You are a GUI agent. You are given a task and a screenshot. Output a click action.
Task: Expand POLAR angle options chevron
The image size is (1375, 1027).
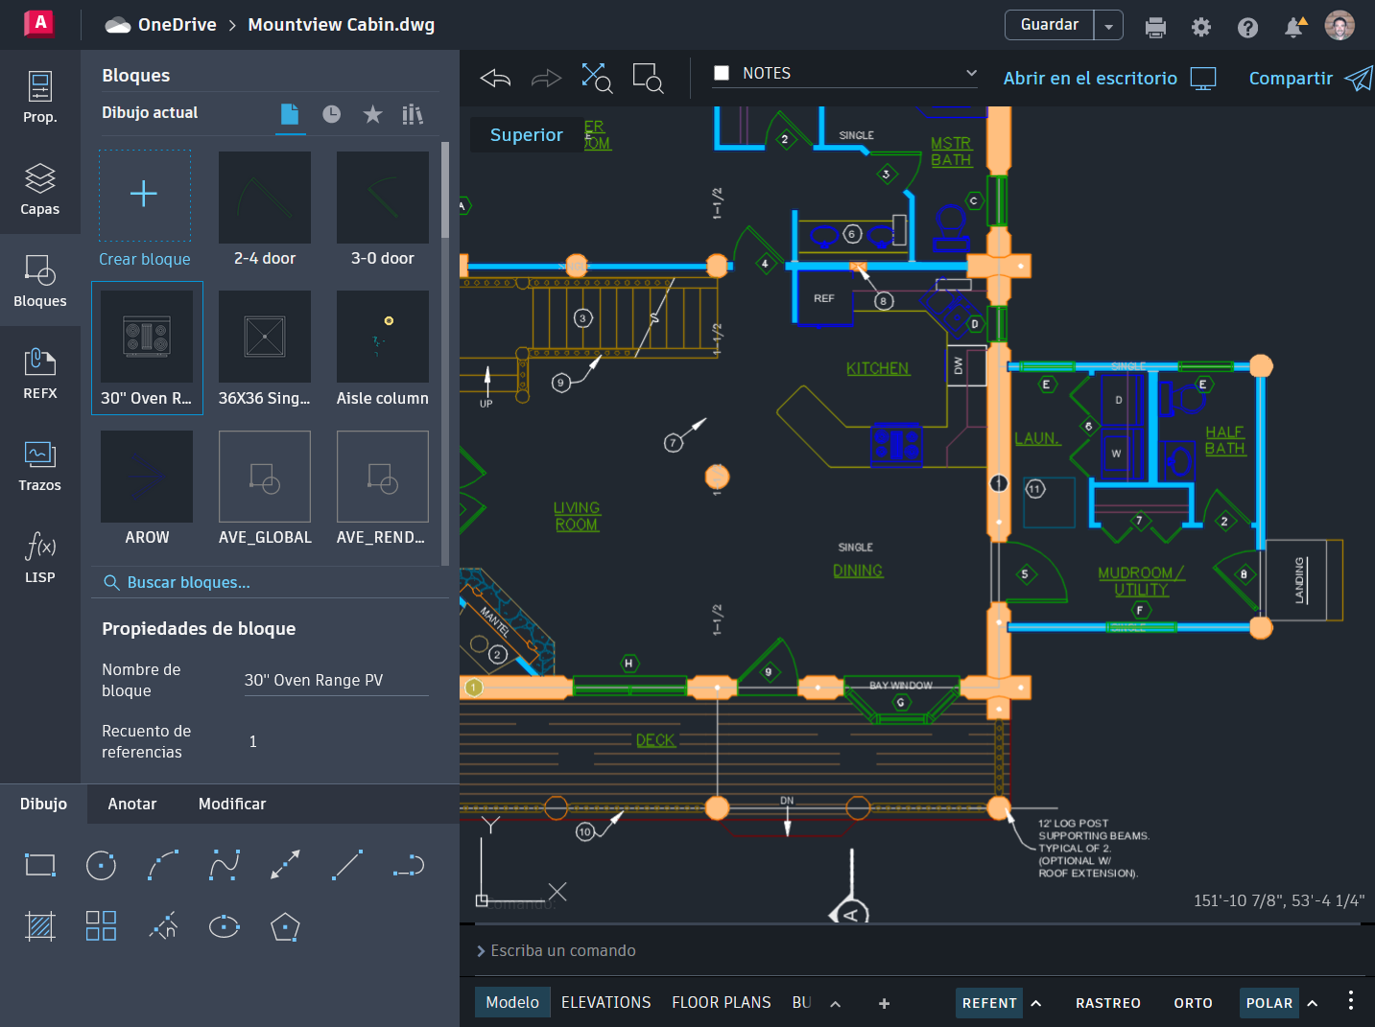[1313, 1003]
